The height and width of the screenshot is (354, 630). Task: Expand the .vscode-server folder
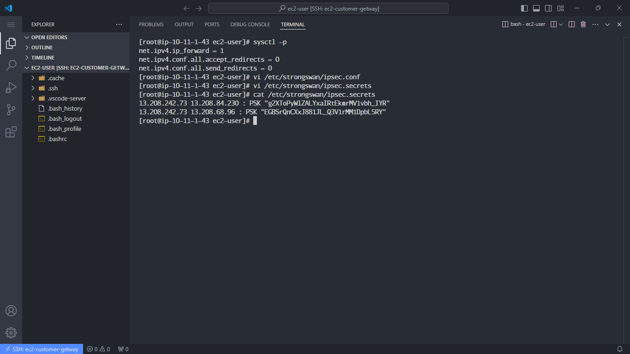tap(76, 98)
